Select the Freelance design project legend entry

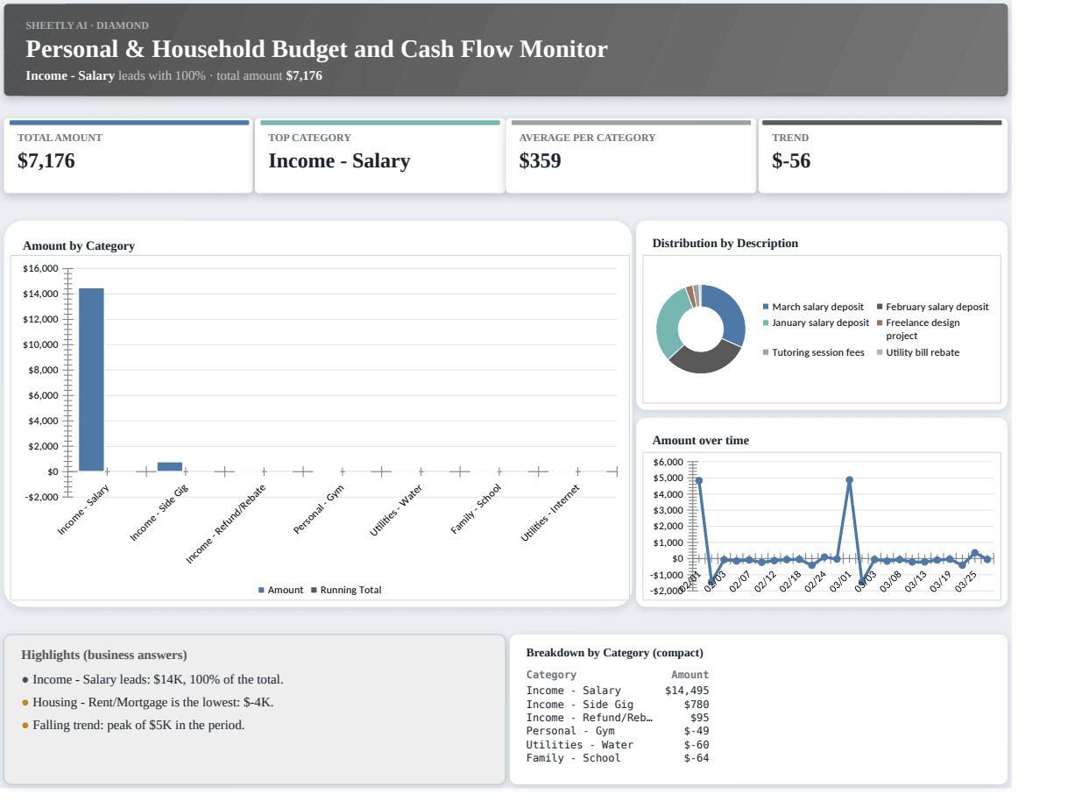tap(918, 329)
